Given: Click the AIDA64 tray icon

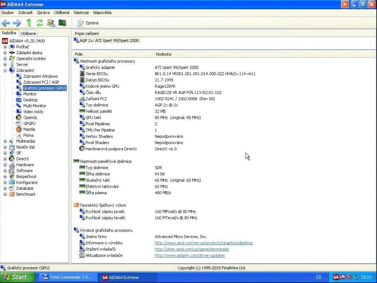Looking at the screenshot, I should click(x=336, y=277).
